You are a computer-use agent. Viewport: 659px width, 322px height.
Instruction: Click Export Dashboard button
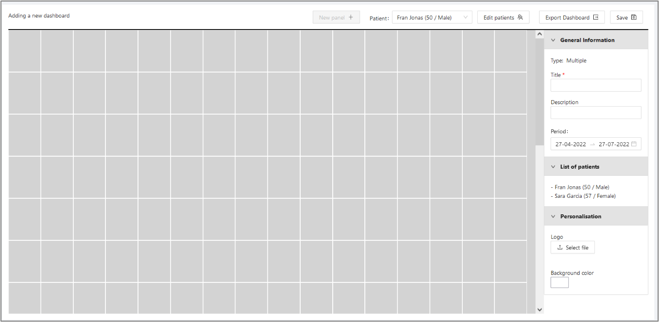click(x=572, y=18)
